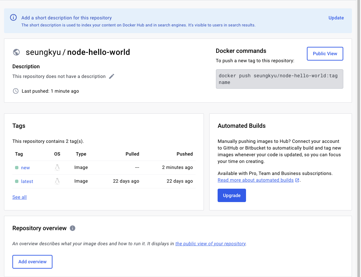Open the Public View of the repository
Screen dimensions: 361x277
pos(325,54)
